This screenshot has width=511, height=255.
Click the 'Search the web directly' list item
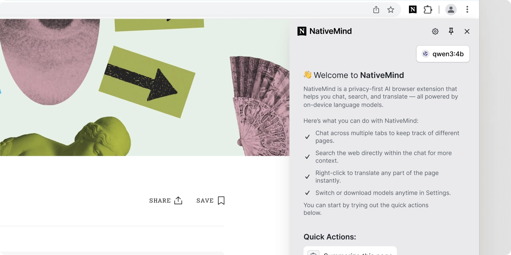(378, 157)
